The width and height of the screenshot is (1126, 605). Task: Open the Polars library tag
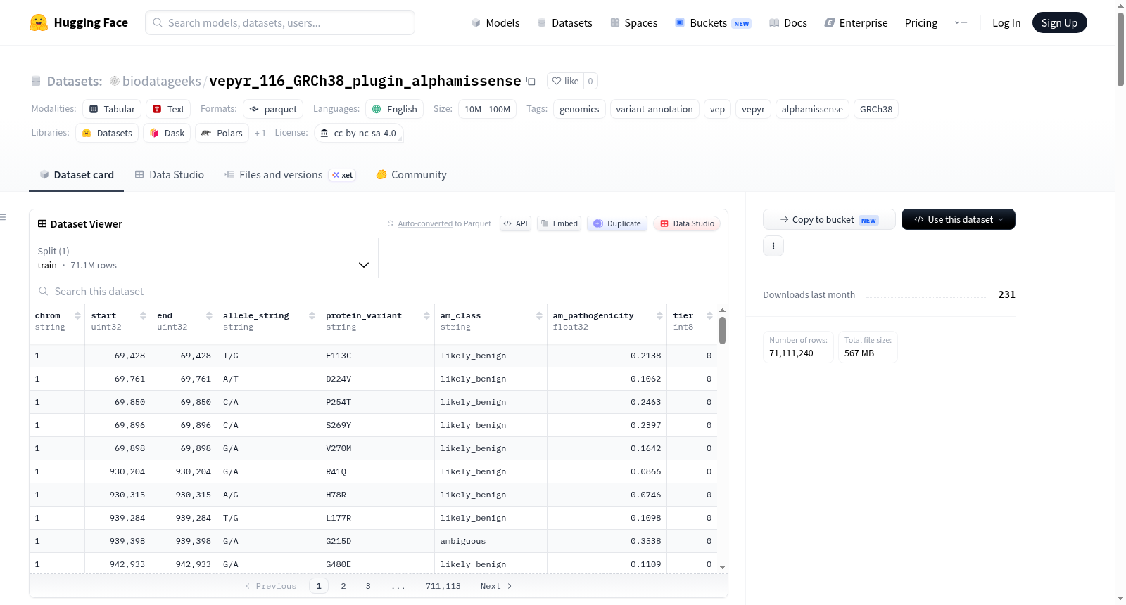click(x=222, y=133)
